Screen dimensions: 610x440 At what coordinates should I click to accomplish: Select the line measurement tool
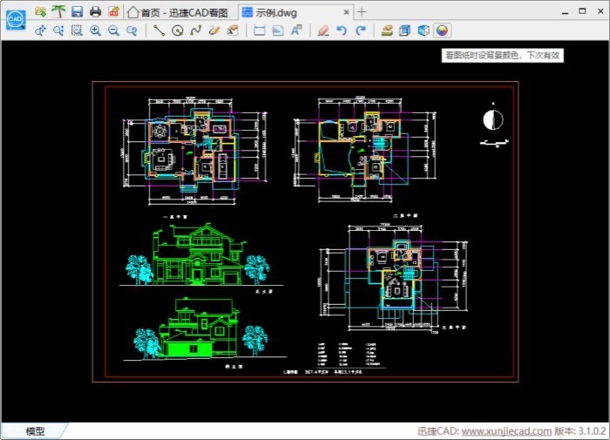[x=159, y=30]
